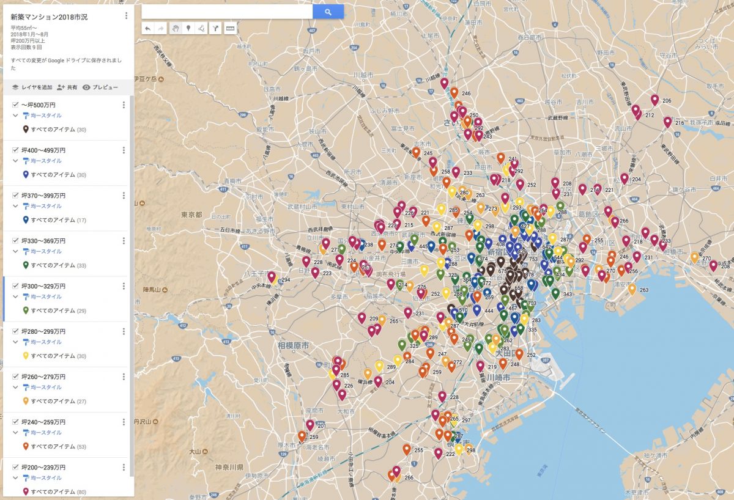Select the 坪300〜329万円 layer title

coord(43,286)
